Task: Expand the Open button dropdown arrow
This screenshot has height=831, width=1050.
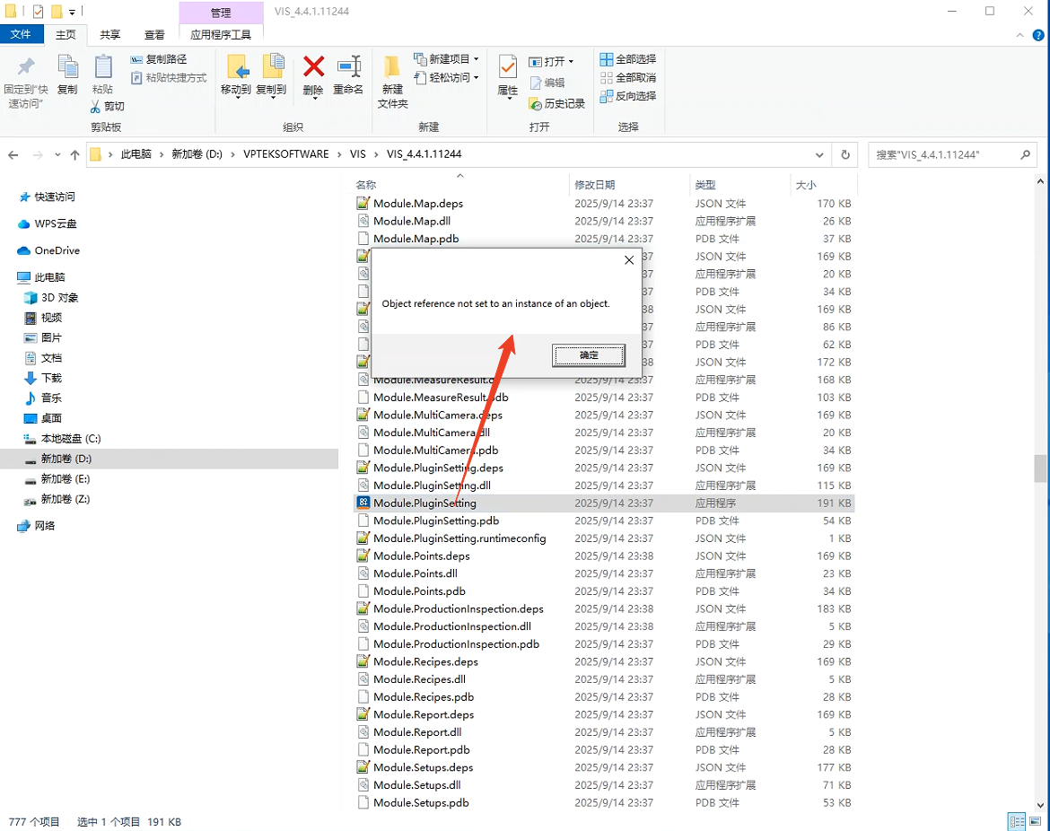Action: (571, 62)
